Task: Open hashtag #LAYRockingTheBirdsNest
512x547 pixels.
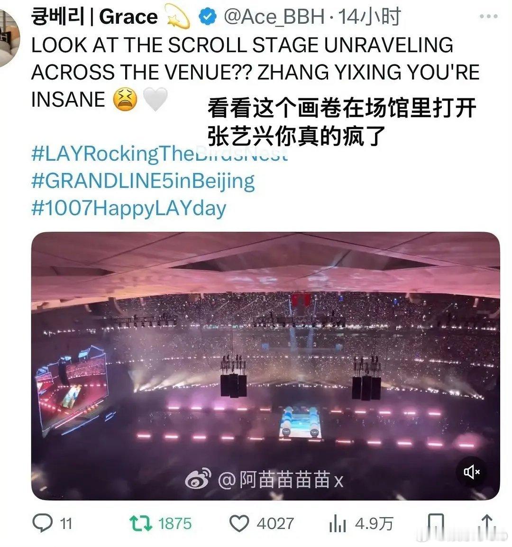Action: tap(159, 154)
